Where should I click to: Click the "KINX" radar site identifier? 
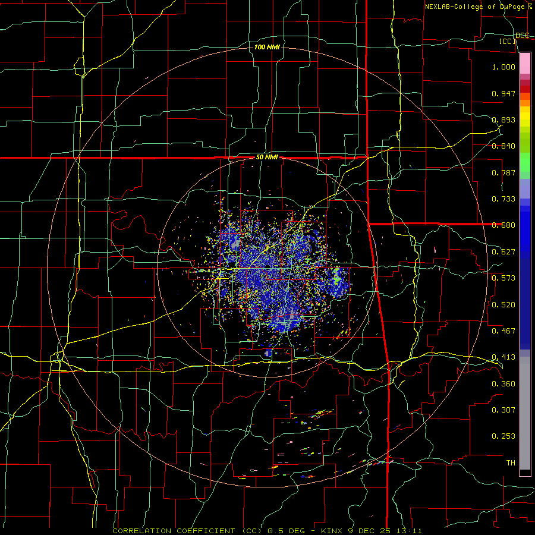click(x=332, y=531)
